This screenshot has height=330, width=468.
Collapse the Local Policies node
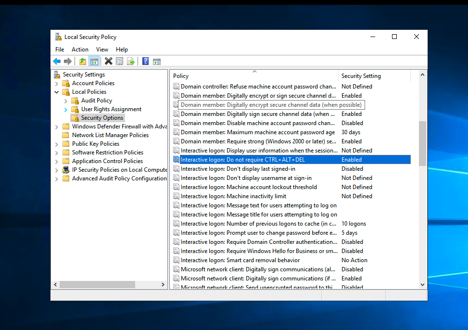click(57, 91)
